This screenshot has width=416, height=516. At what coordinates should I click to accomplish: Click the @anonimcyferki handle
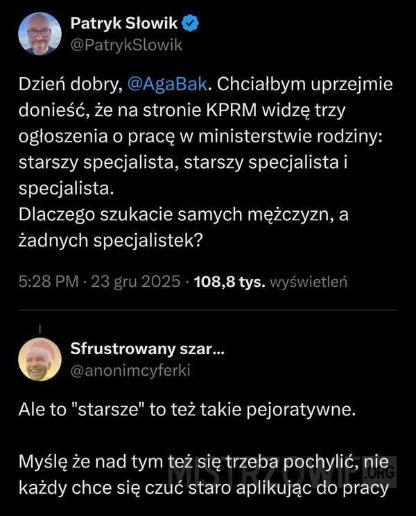pyautogui.click(x=130, y=371)
